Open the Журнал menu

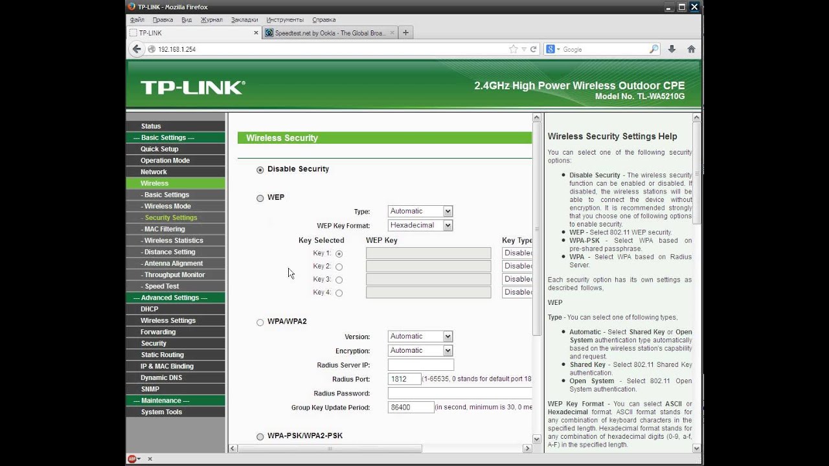click(211, 20)
